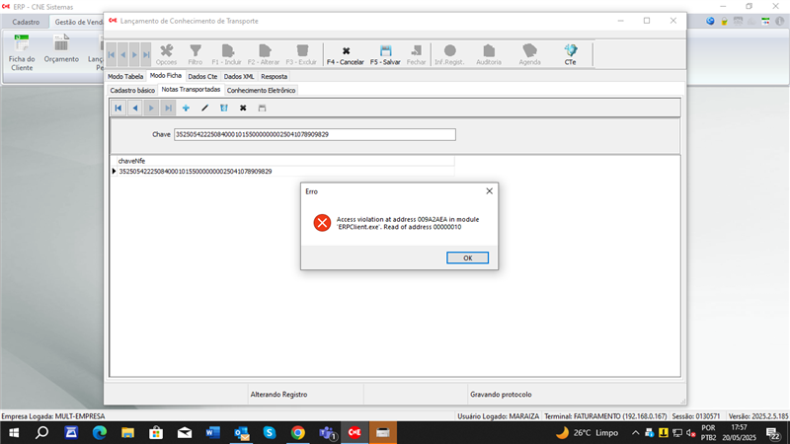This screenshot has width=790, height=444.
Task: Click the X cancel icon in the notas sub-toolbar
Action: [x=243, y=108]
